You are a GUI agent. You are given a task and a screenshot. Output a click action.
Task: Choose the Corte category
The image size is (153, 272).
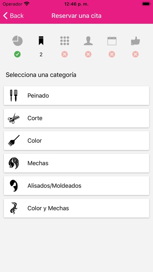(x=76, y=118)
